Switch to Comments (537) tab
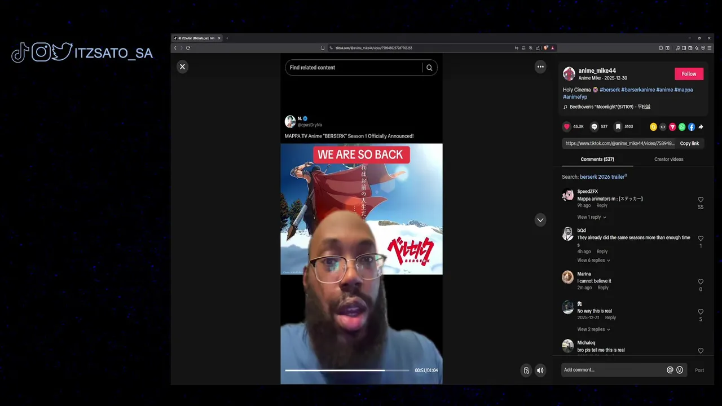Image resolution: width=722 pixels, height=406 pixels. click(597, 159)
